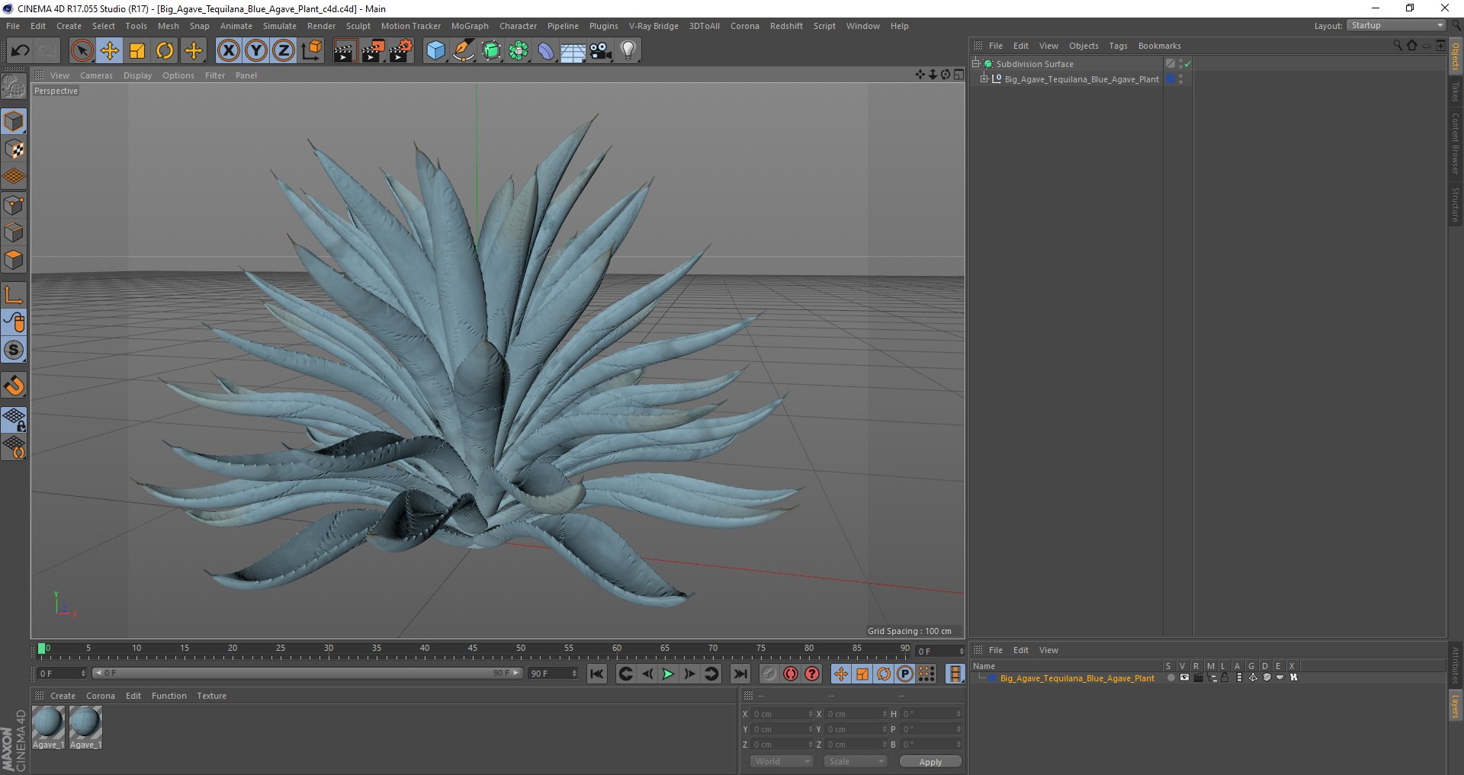Go to end of animation
1464x775 pixels.
[x=740, y=674]
